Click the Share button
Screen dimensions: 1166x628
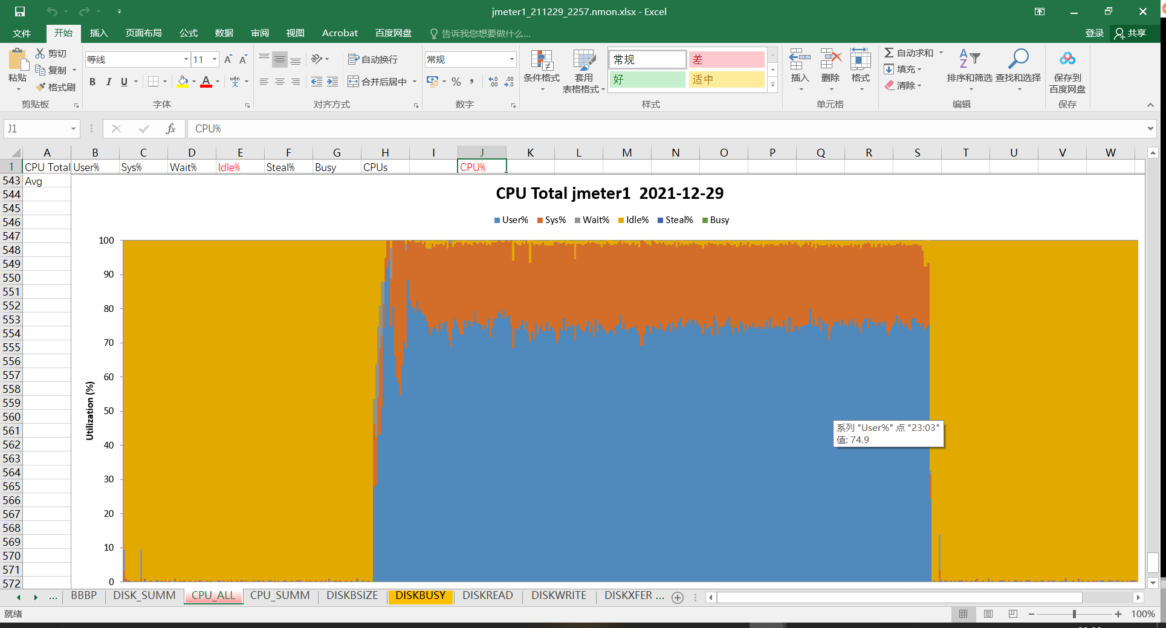(x=1130, y=33)
